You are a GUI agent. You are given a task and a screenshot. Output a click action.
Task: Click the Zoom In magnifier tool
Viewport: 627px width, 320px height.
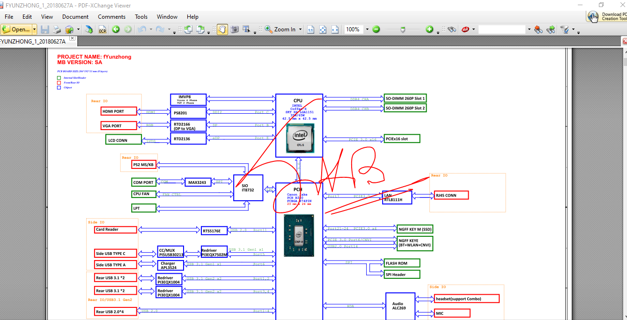point(280,29)
